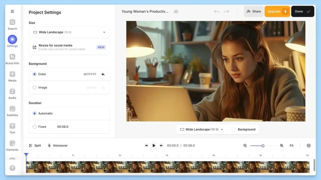Open the Audio sidebar panel
The width and height of the screenshot is (321, 180).
[x=12, y=94]
